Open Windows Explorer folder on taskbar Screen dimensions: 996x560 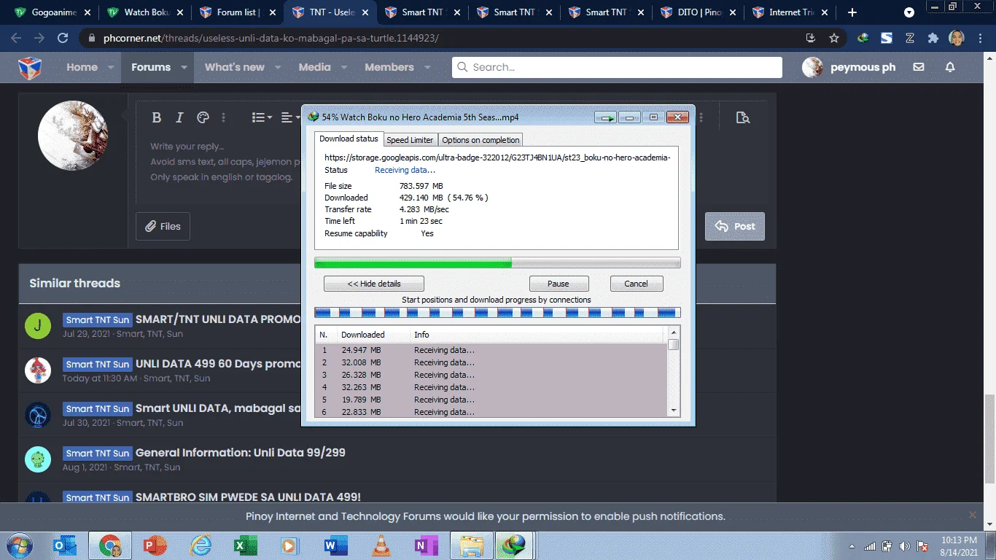click(x=472, y=545)
